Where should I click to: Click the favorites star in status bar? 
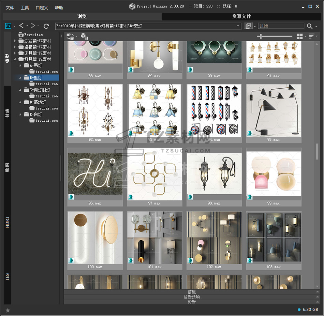click(8, 310)
